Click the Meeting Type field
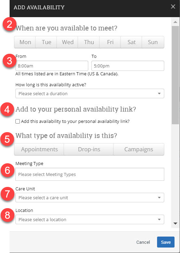 point(90,174)
